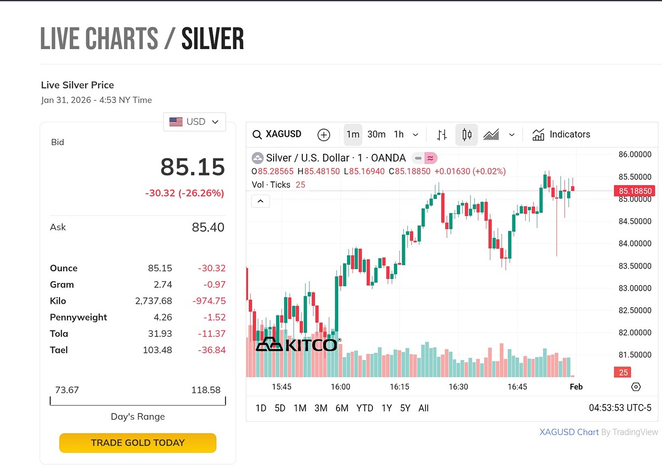Switch the chart to bars style

pyautogui.click(x=442, y=135)
